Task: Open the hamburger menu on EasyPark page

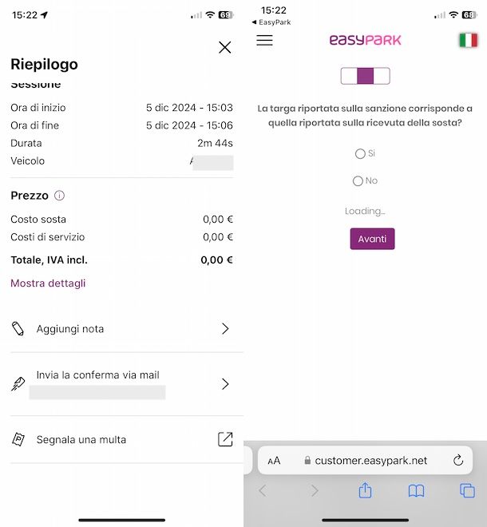Action: (264, 40)
